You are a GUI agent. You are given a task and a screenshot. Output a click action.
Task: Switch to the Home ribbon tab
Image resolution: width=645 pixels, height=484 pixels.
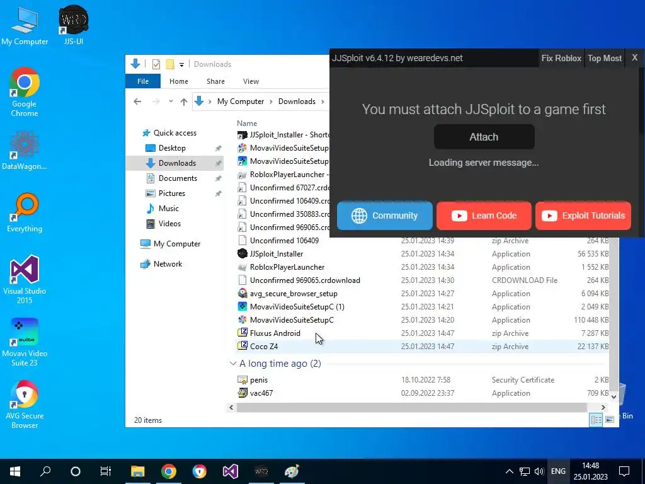coord(178,81)
